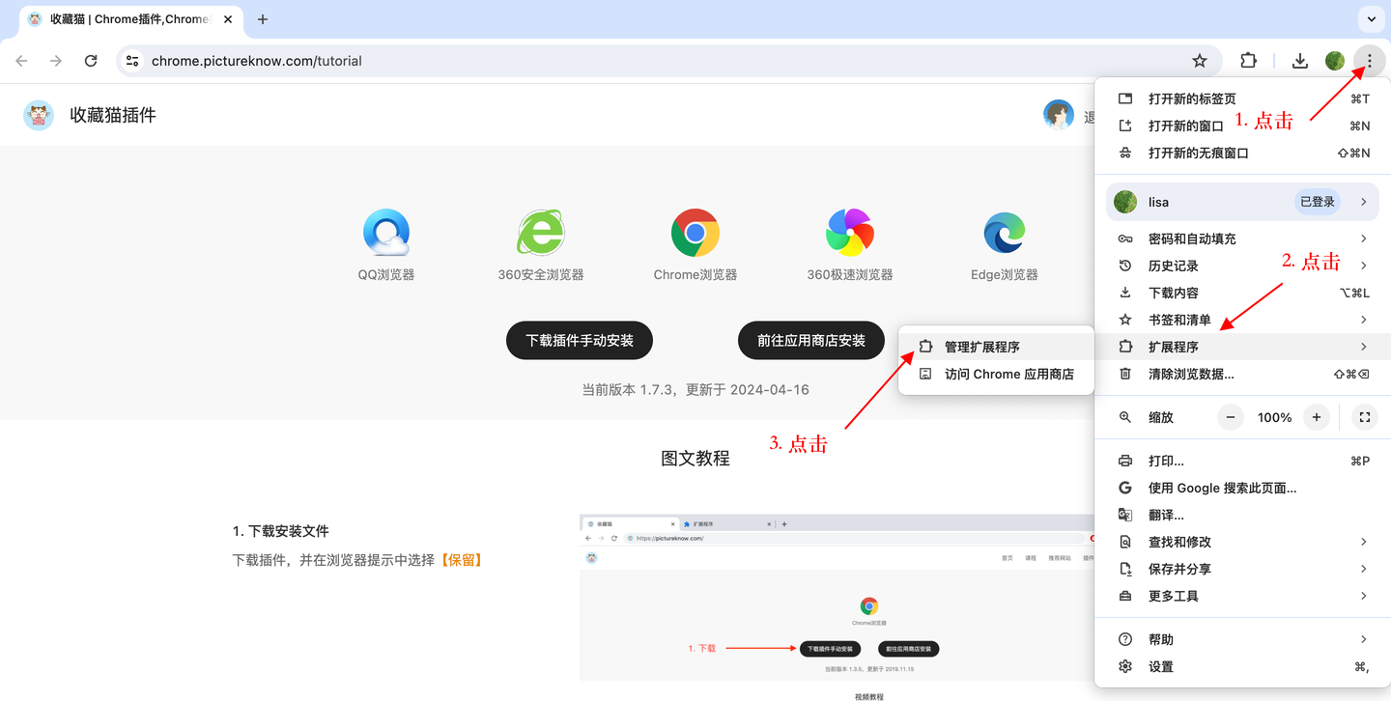The height and width of the screenshot is (701, 1391).
Task: Expand 扩展程序 submenu entry
Action: pyautogui.click(x=1243, y=347)
